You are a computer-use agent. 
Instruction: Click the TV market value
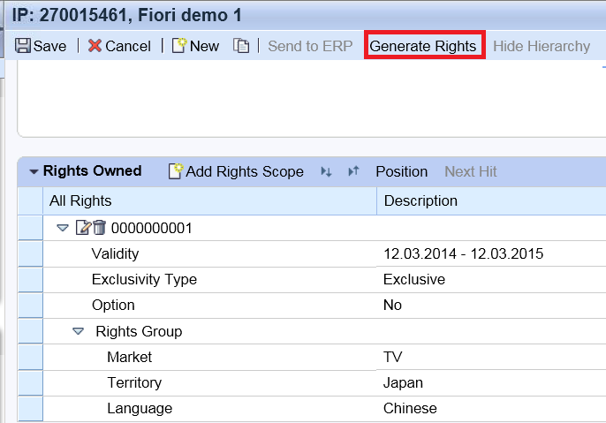point(392,357)
